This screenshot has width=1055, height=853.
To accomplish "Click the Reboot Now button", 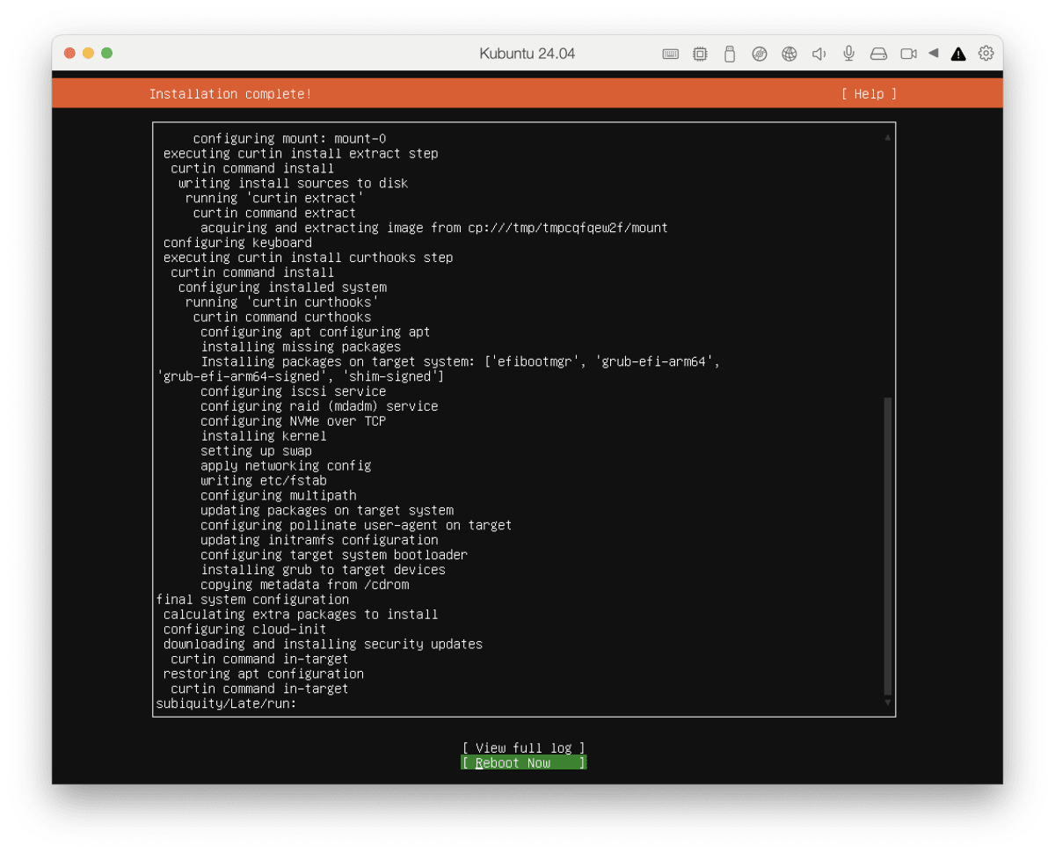I will point(523,763).
